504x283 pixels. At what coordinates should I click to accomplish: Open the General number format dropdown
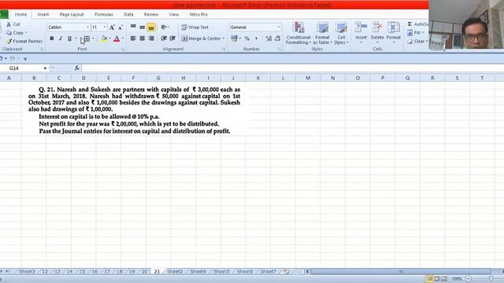click(x=278, y=28)
